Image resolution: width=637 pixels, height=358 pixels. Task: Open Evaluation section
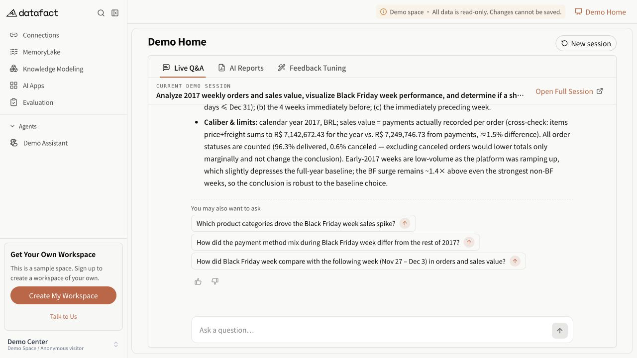pyautogui.click(x=64, y=103)
